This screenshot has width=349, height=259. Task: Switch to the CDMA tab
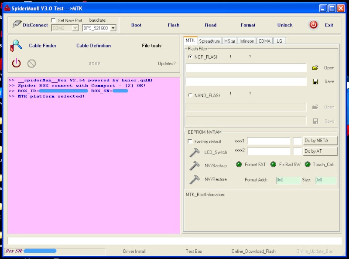click(x=264, y=41)
